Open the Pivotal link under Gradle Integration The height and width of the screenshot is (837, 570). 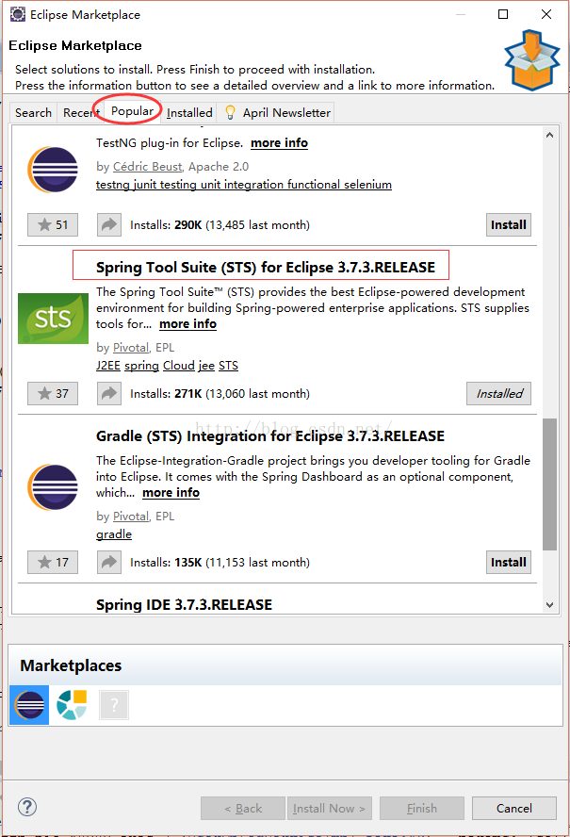pyautogui.click(x=131, y=517)
